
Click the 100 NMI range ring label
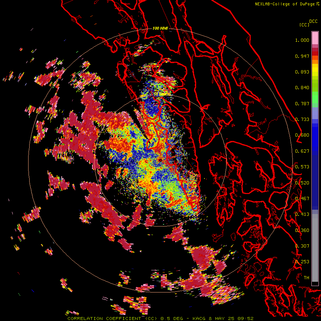click(160, 28)
